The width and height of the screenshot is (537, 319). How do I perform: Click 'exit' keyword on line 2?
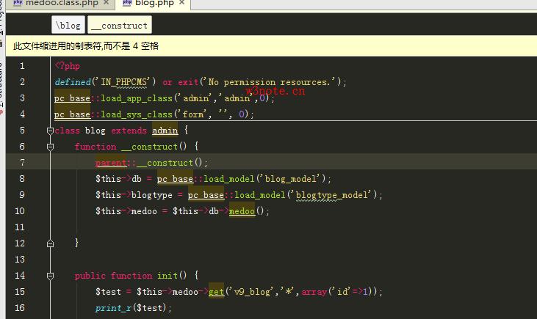(x=188, y=82)
